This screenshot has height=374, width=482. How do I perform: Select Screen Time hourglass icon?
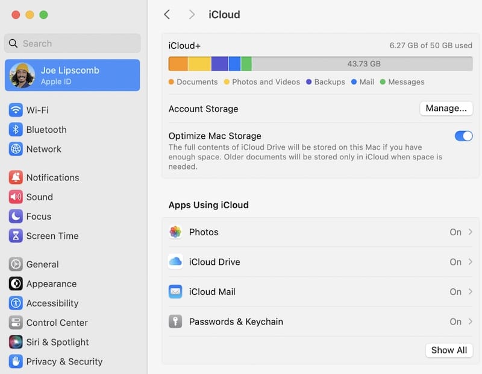(x=16, y=236)
